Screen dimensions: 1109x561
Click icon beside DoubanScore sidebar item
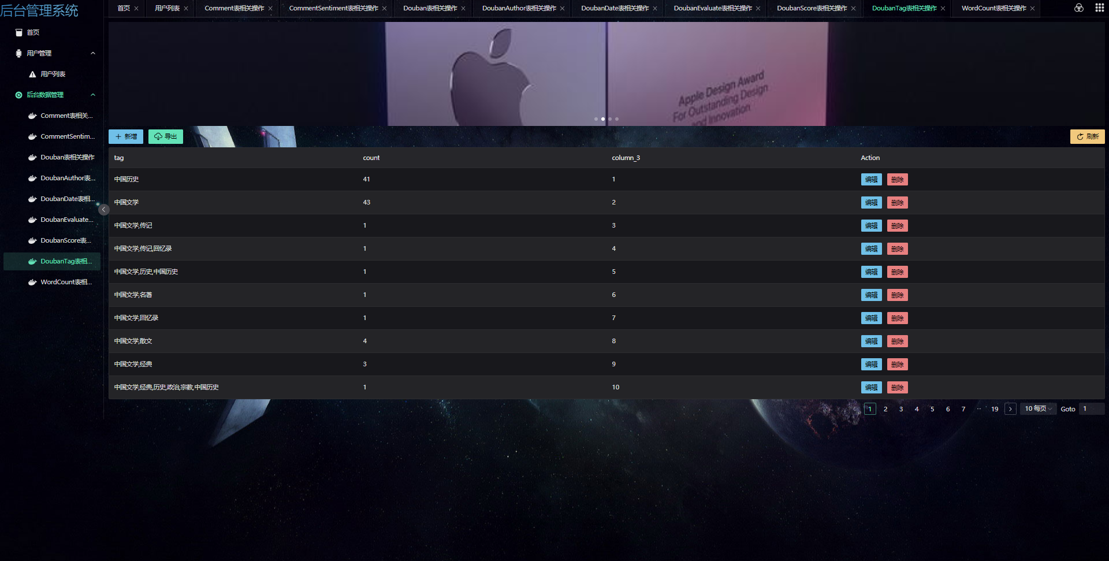point(32,240)
